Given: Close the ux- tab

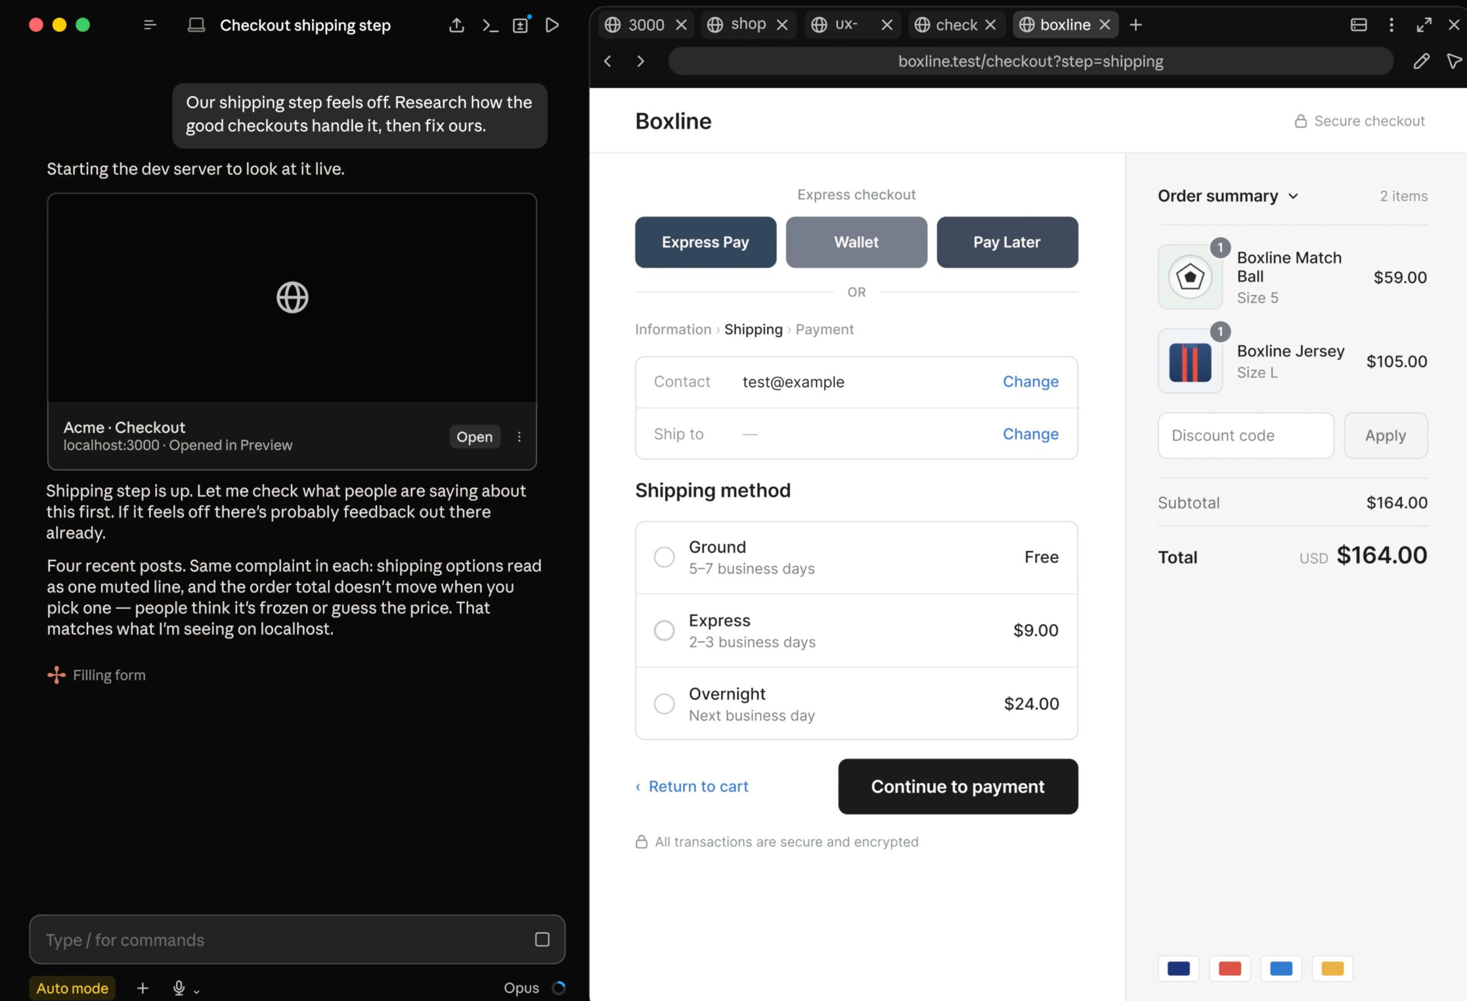Looking at the screenshot, I should pos(887,25).
